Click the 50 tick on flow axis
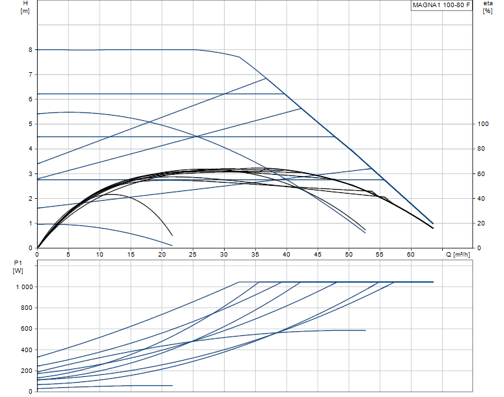504x397 pixels. (349, 254)
